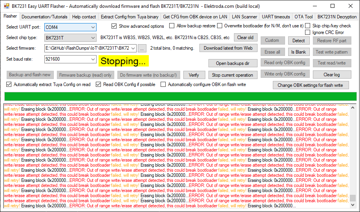Select Get CFG from OBK device on LAN tab
This screenshot has height=212, width=360.
click(195, 17)
